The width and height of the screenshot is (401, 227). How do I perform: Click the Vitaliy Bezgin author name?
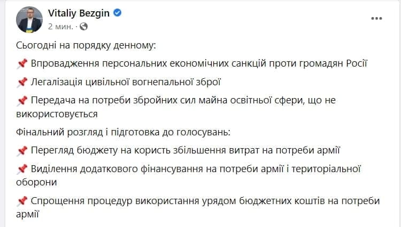pos(79,13)
